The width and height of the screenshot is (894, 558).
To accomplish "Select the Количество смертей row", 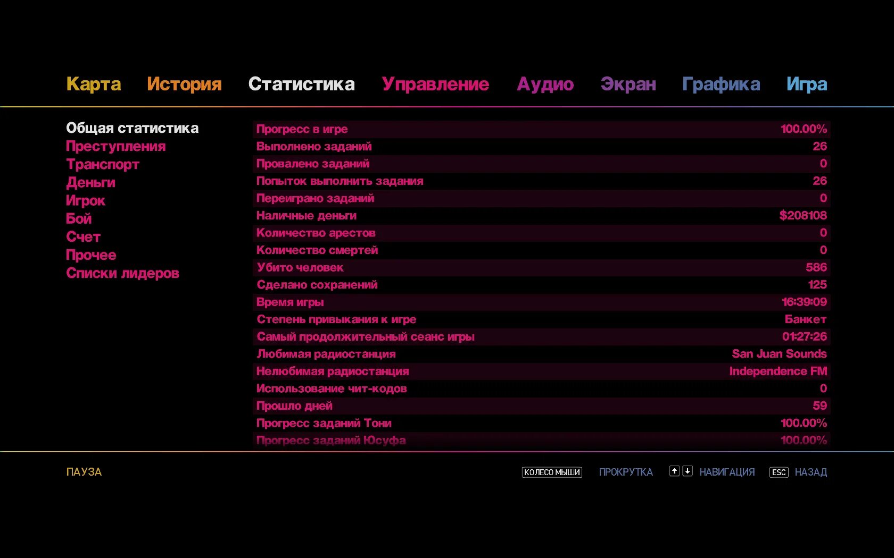I will pyautogui.click(x=542, y=250).
